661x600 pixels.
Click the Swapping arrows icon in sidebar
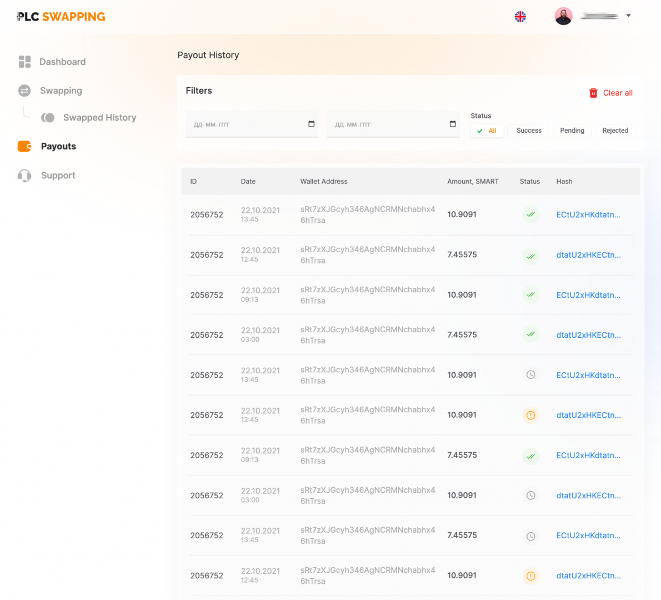click(24, 91)
